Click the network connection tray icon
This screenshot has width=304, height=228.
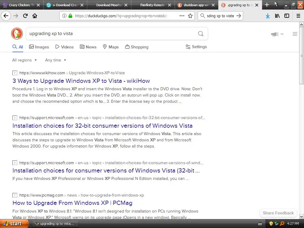[276, 224]
